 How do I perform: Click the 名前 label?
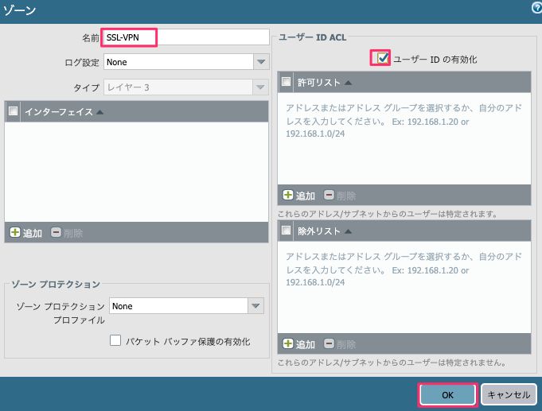(91, 37)
